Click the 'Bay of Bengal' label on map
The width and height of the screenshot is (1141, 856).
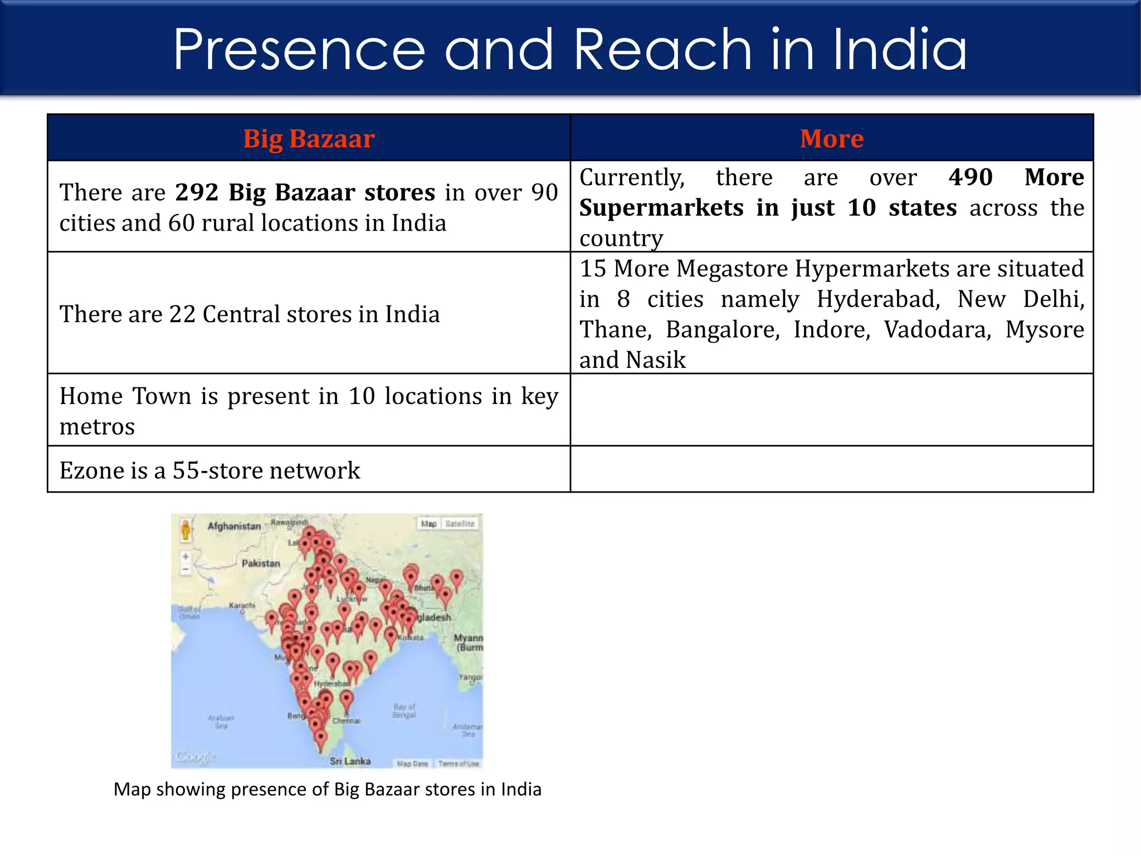(x=404, y=711)
